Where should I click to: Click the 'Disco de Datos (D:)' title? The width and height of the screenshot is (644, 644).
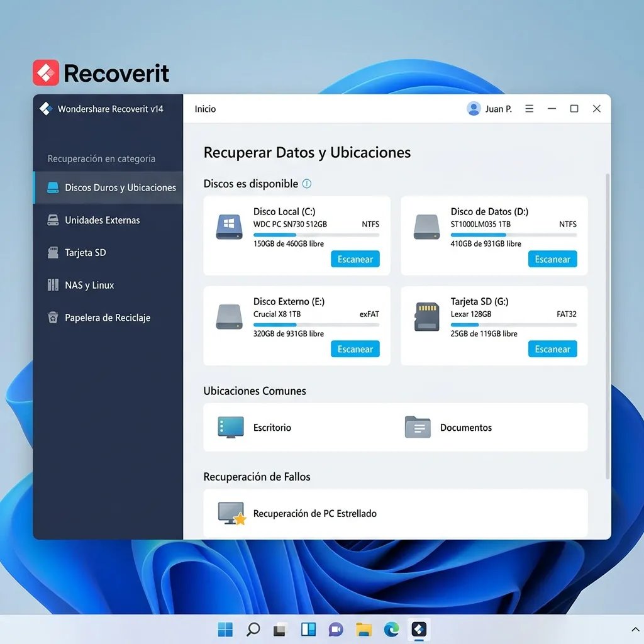(489, 211)
